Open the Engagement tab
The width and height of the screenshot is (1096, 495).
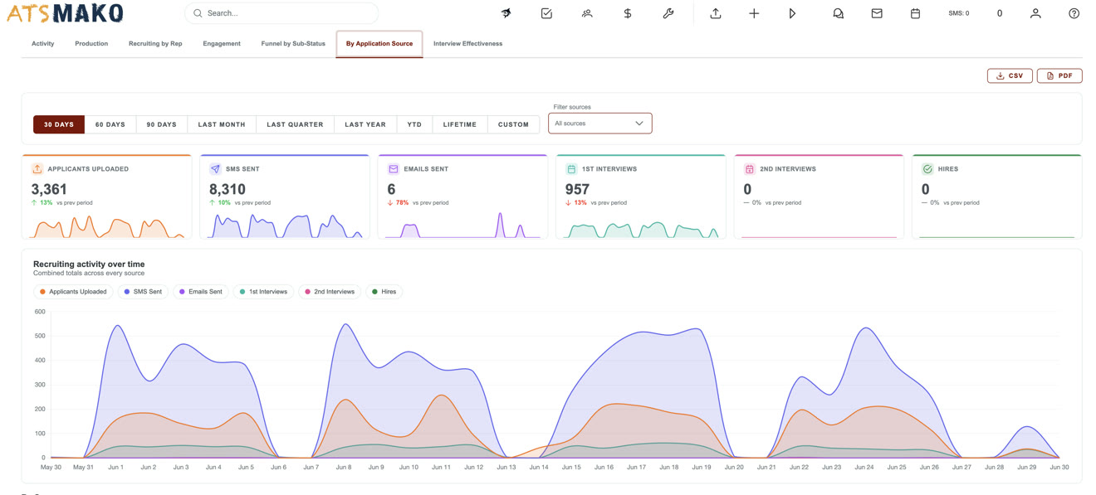(222, 43)
